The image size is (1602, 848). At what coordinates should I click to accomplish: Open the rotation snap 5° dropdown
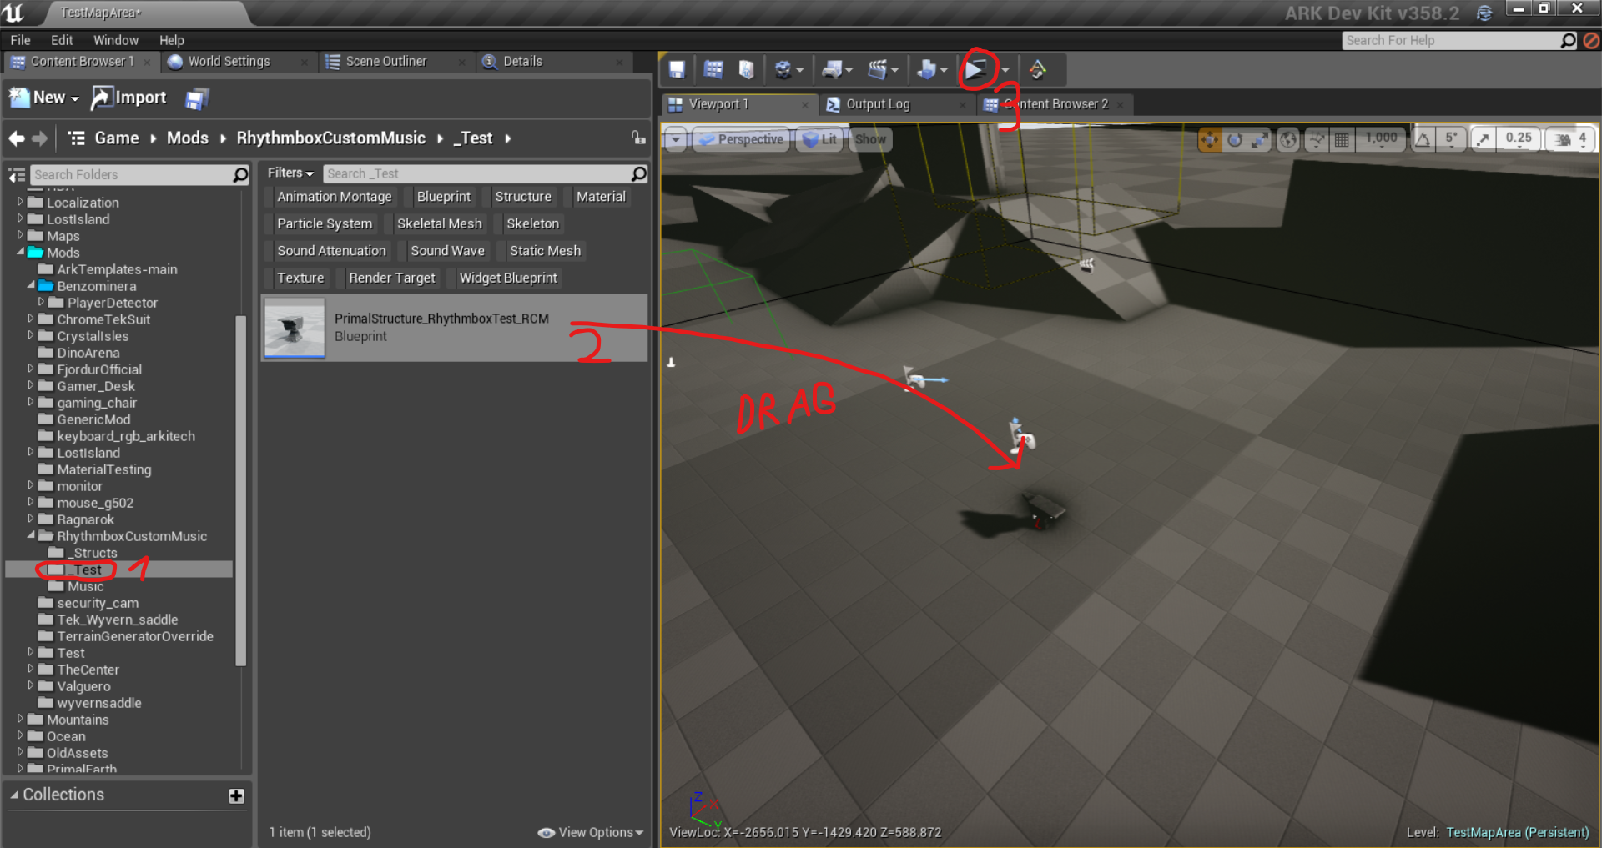click(1452, 139)
